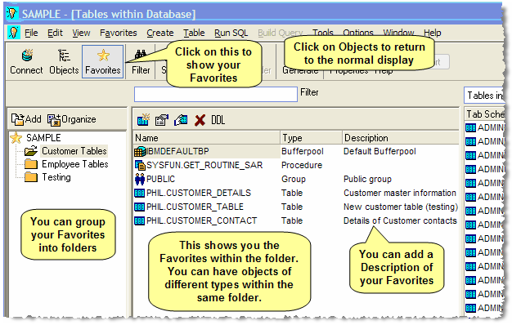Click Organize favorites button
Image resolution: width=512 pixels, height=325 pixels.
point(71,120)
